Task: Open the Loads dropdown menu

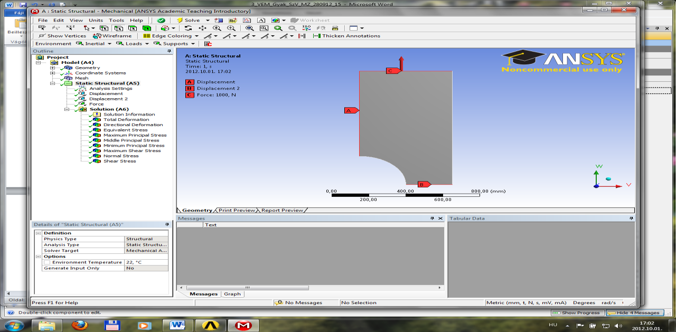Action: click(147, 44)
